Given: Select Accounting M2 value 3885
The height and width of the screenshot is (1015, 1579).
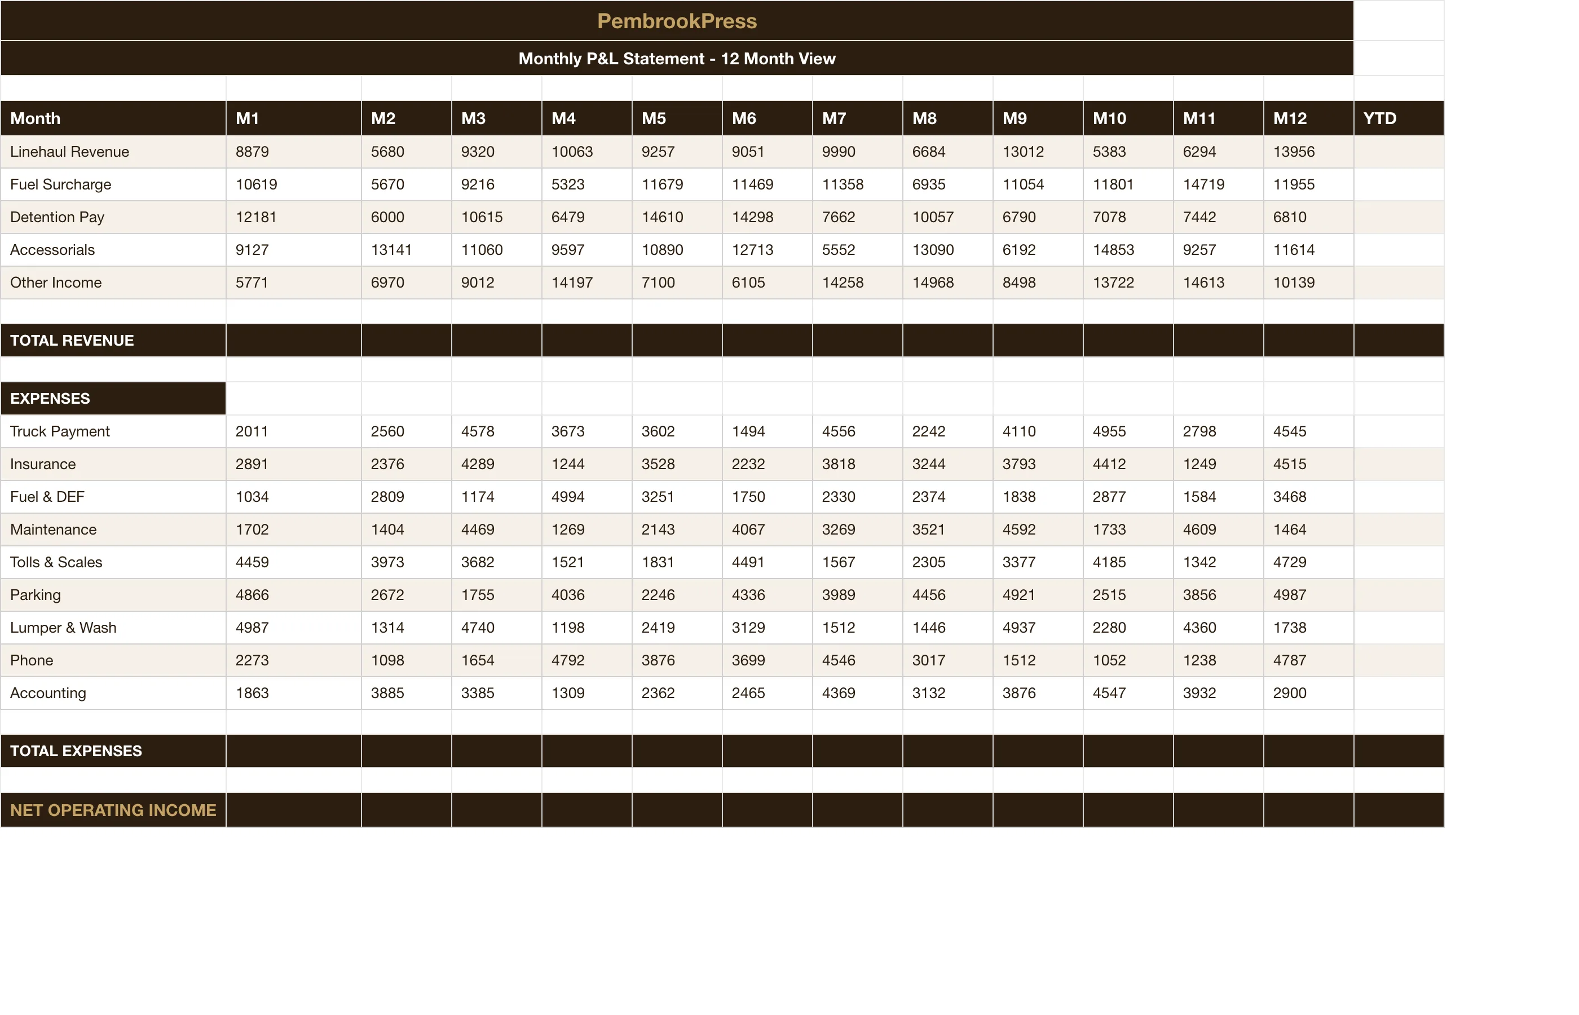Looking at the screenshot, I should [x=406, y=692].
